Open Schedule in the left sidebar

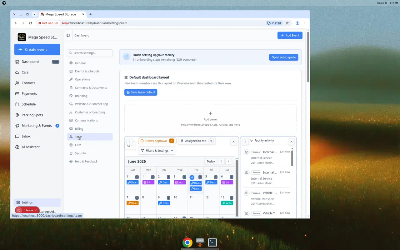pyautogui.click(x=37, y=104)
